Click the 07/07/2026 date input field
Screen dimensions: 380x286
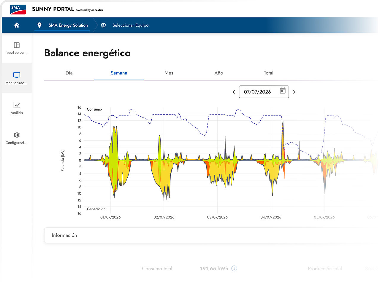tap(264, 92)
